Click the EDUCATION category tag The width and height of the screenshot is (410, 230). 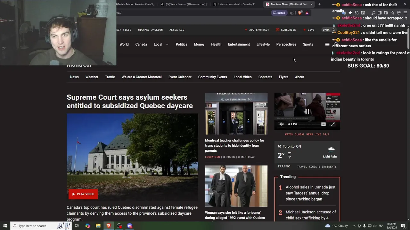point(212,157)
